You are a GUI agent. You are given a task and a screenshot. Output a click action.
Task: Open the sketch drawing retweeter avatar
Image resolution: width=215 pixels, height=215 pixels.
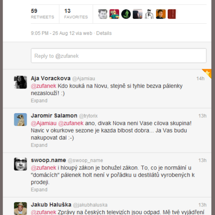pyautogui.click(x=149, y=14)
